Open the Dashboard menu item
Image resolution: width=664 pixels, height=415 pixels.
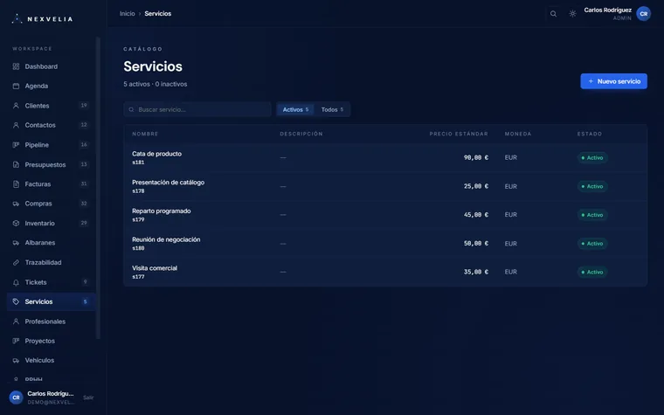point(51,66)
